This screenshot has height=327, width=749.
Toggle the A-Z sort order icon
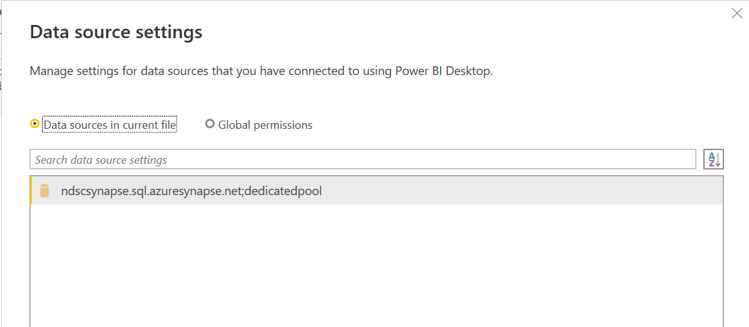tap(714, 159)
